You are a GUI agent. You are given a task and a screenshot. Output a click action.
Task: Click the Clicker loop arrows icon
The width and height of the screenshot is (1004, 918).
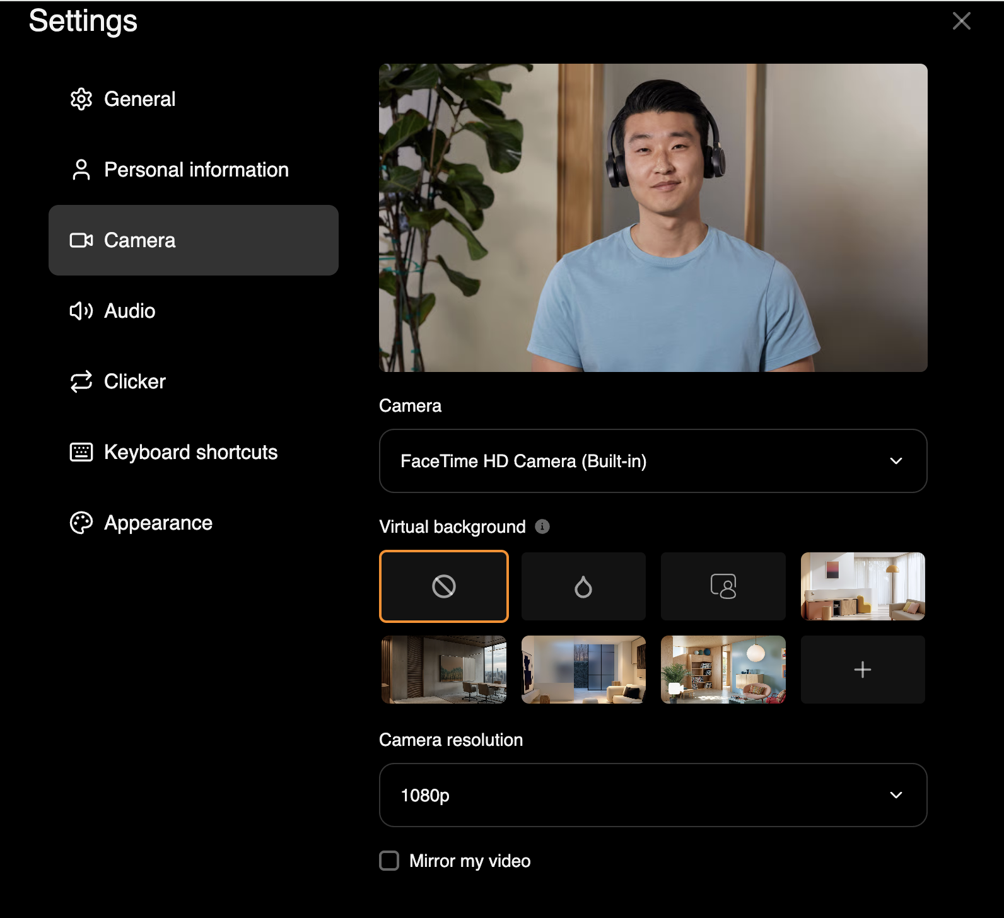point(81,381)
